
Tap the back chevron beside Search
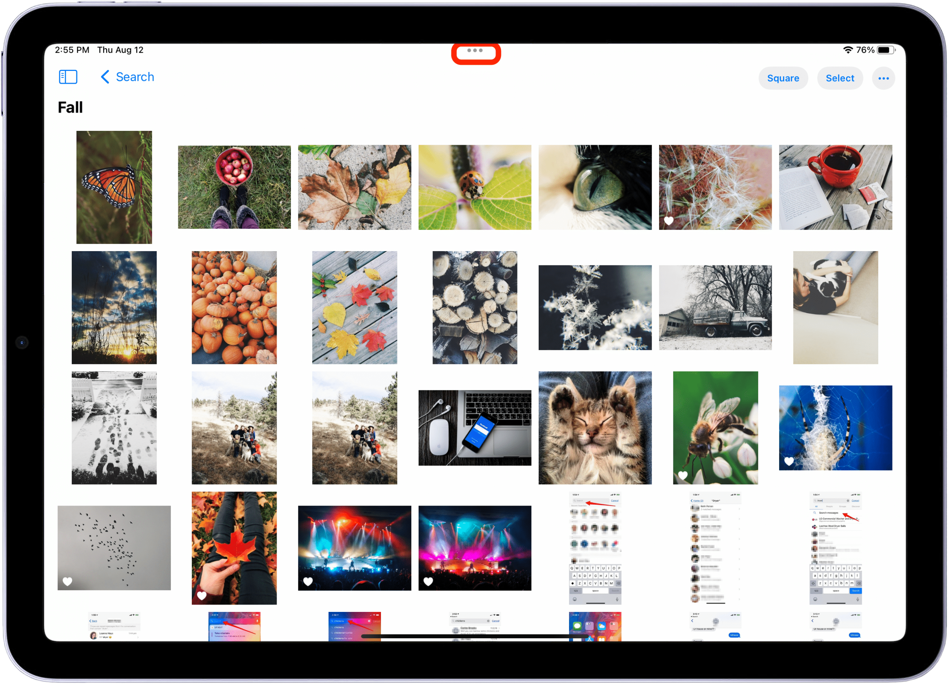pyautogui.click(x=105, y=77)
